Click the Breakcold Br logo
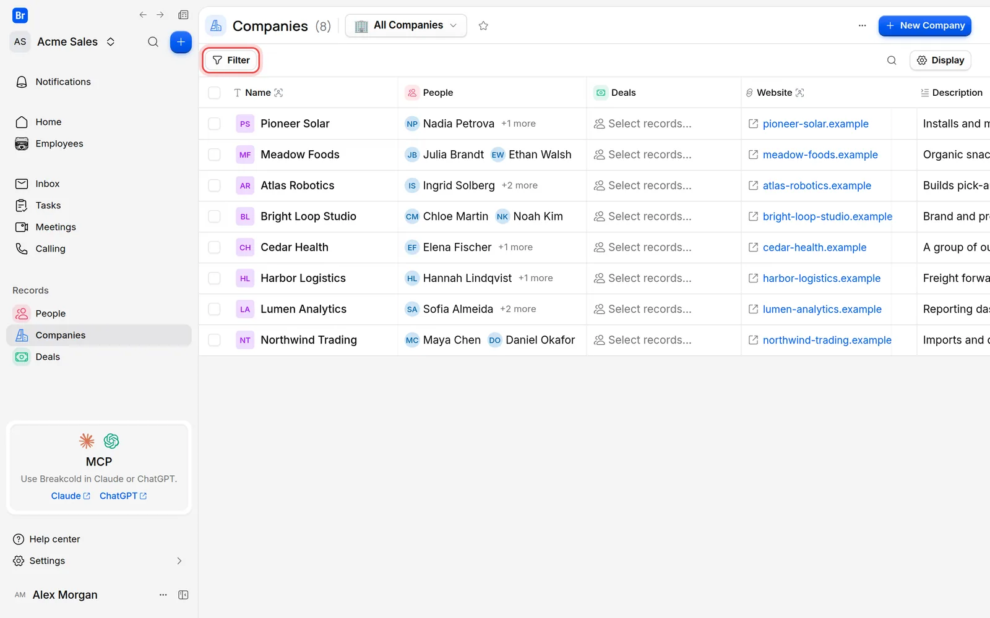This screenshot has width=990, height=618. coord(20,15)
